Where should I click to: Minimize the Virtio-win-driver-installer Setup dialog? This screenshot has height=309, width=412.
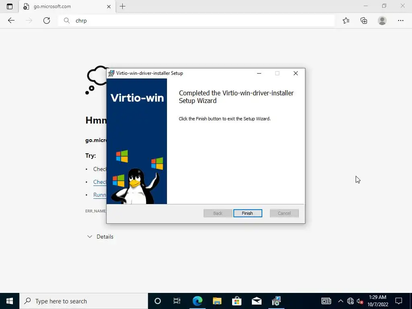coord(259,73)
